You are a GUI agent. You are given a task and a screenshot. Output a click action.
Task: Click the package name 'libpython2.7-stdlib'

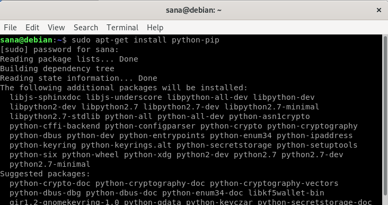tap(55, 116)
